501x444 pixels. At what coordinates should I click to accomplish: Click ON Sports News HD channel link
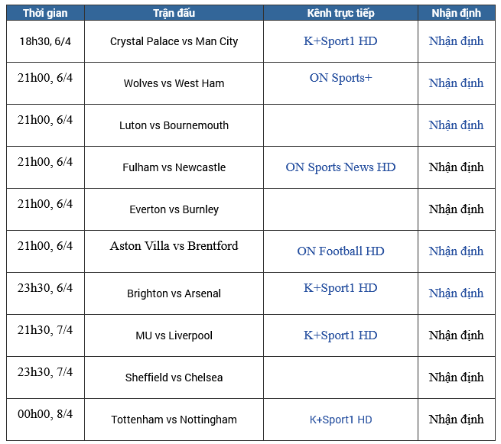pyautogui.click(x=340, y=167)
